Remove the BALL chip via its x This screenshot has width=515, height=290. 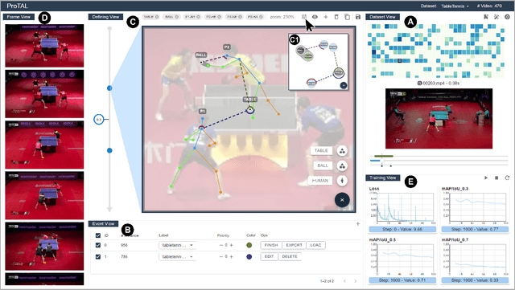177,17
